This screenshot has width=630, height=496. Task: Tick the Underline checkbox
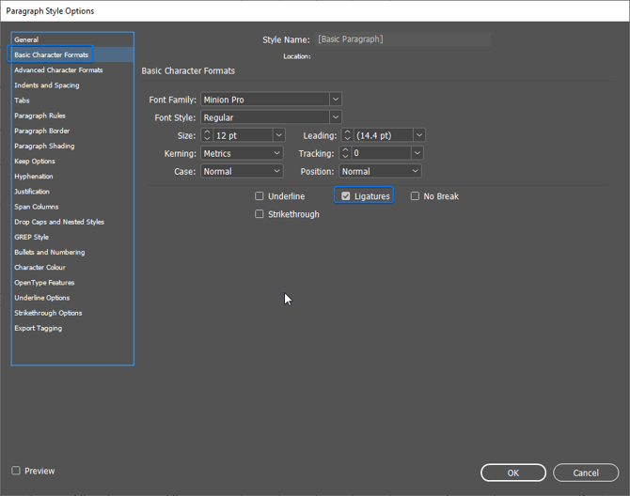pos(260,196)
